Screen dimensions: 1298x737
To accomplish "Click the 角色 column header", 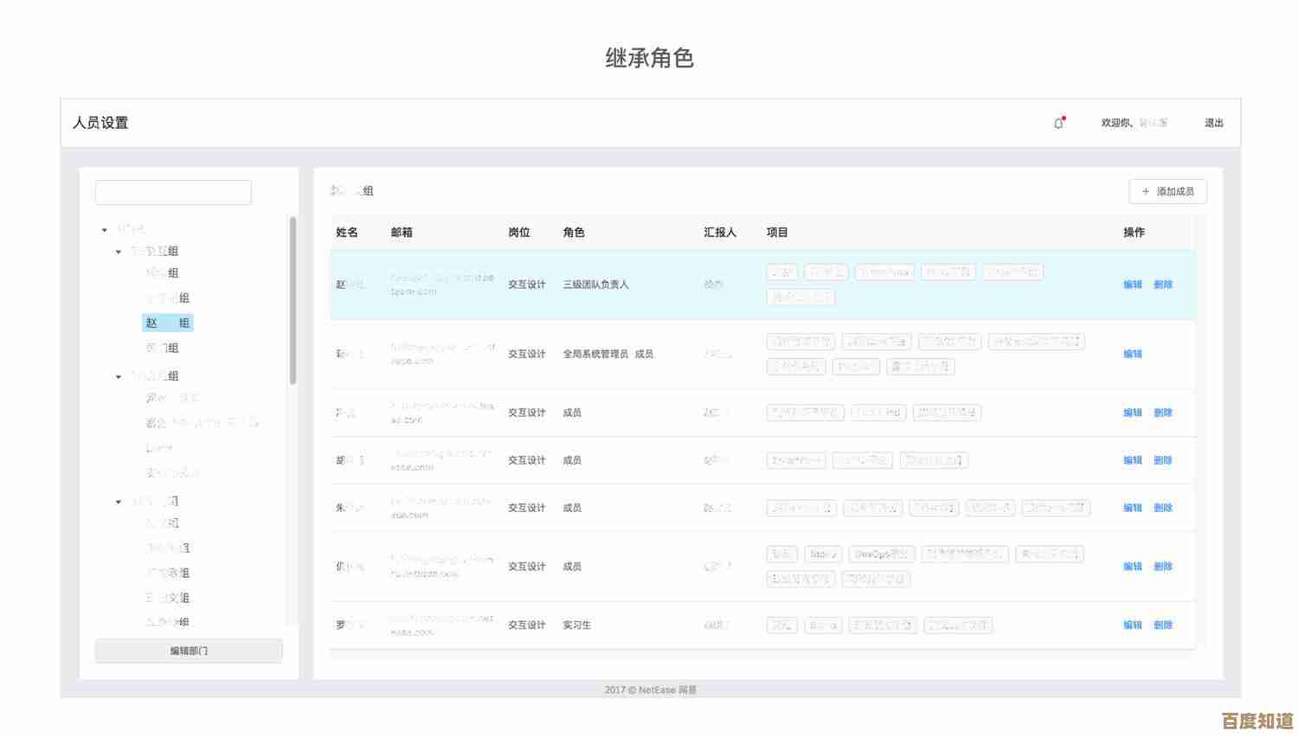I will click(574, 233).
